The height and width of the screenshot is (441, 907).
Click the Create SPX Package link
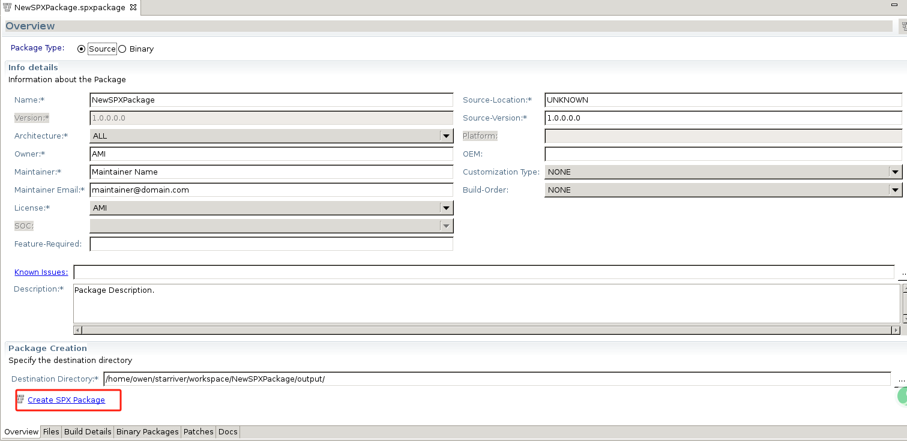coord(67,400)
